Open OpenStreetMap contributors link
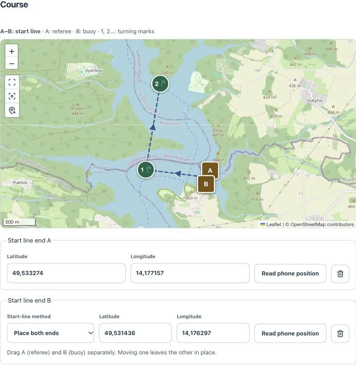356x370 pixels. (x=322, y=224)
